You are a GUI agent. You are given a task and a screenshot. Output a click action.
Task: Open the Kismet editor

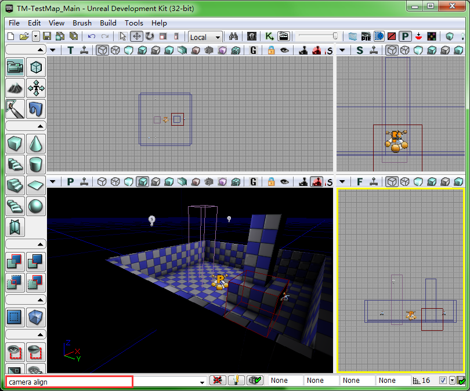pyautogui.click(x=269, y=36)
